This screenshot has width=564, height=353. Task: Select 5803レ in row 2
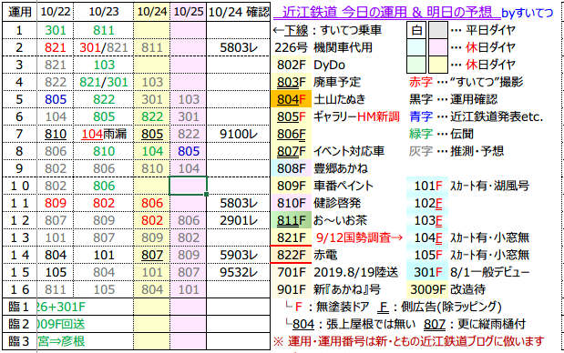pos(239,47)
